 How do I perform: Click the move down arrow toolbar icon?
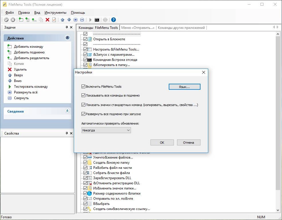69,20
